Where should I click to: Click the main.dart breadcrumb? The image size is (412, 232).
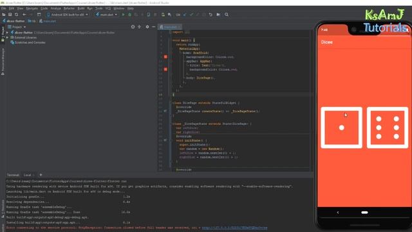[48, 21]
